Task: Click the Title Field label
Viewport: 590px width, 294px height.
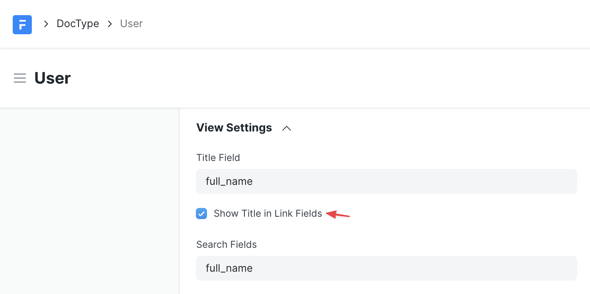Action: [218, 158]
